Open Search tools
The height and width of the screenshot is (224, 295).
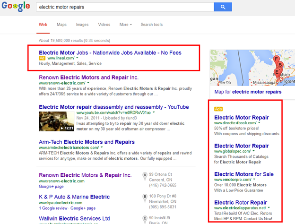(x=152, y=25)
